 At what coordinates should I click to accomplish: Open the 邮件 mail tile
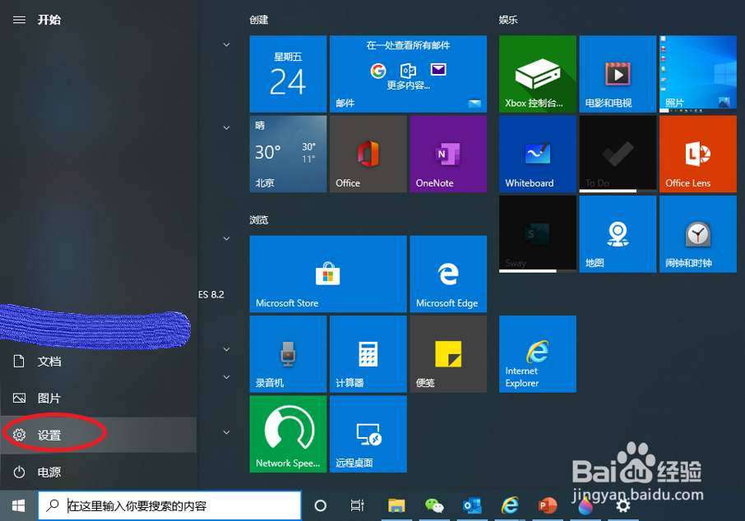click(x=408, y=74)
